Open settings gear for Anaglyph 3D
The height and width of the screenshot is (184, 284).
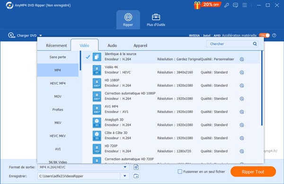(241, 125)
